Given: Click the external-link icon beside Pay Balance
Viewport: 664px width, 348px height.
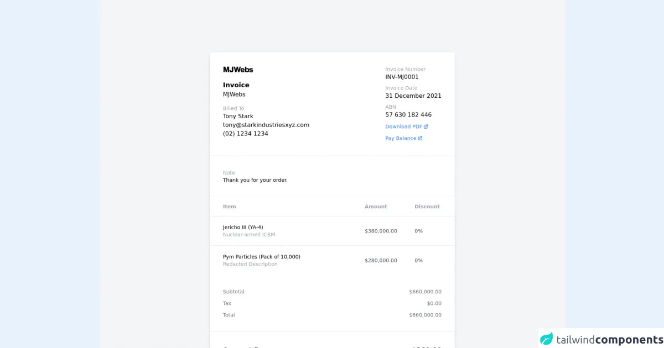Looking at the screenshot, I should (x=420, y=138).
